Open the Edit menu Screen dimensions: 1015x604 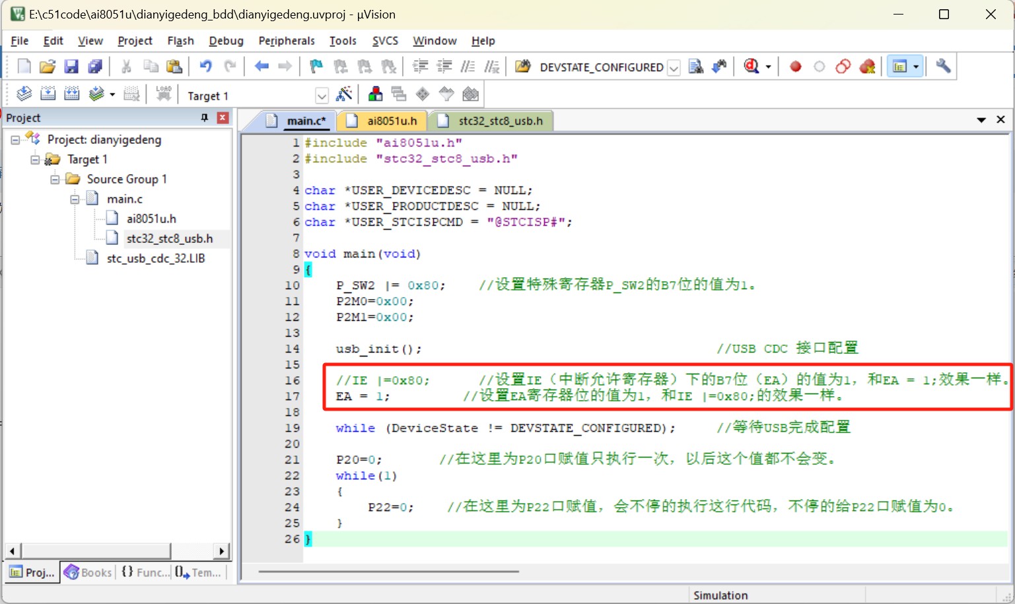coord(53,41)
